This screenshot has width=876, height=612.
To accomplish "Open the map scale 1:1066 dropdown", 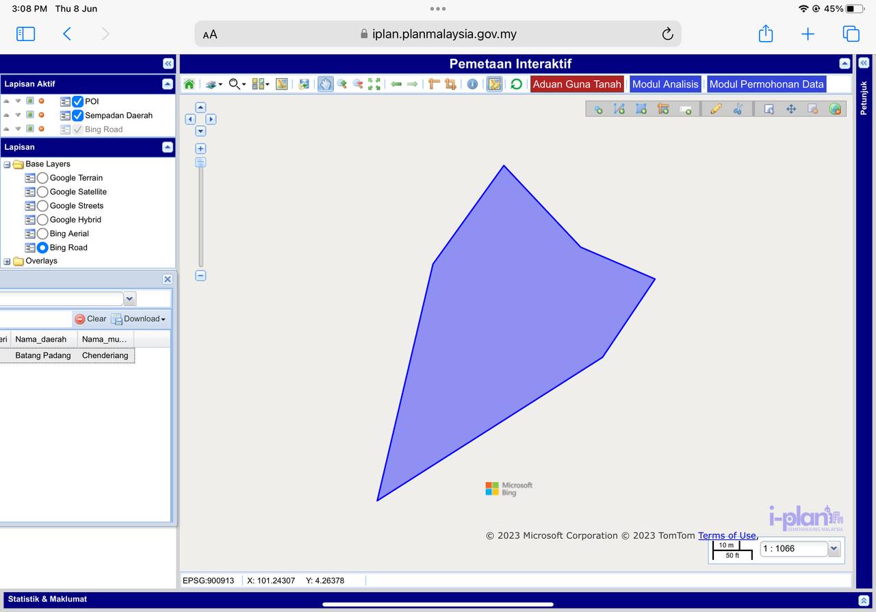I will (834, 548).
